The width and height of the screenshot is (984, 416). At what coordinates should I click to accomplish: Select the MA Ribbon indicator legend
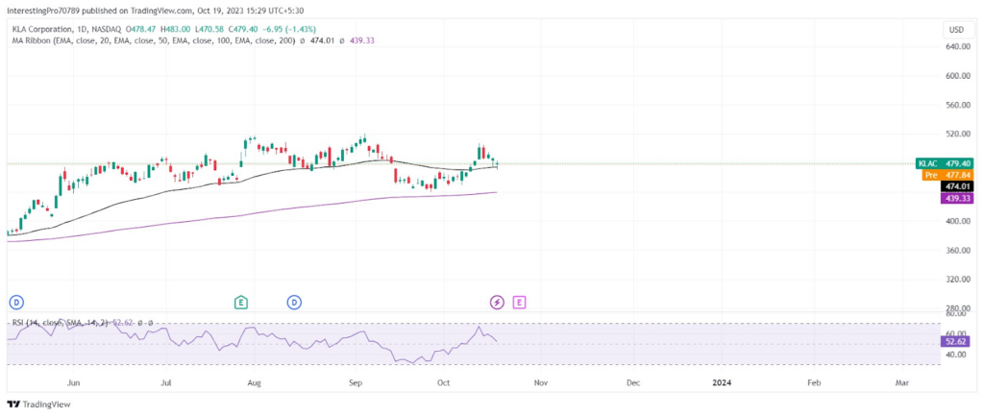click(154, 40)
